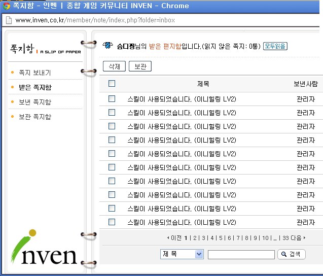
Task: Click the 제목 column header
Action: (x=203, y=84)
